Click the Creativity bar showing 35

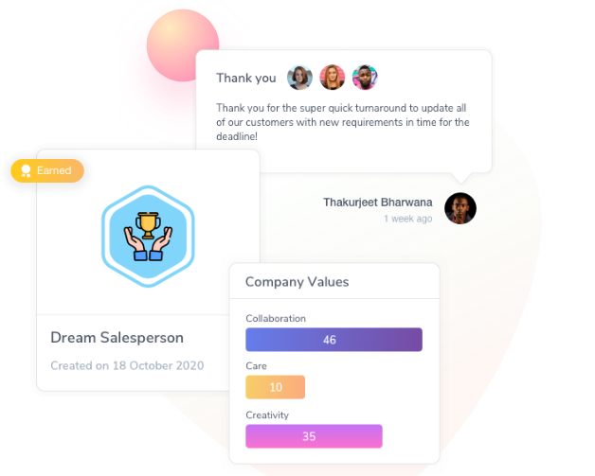314,436
